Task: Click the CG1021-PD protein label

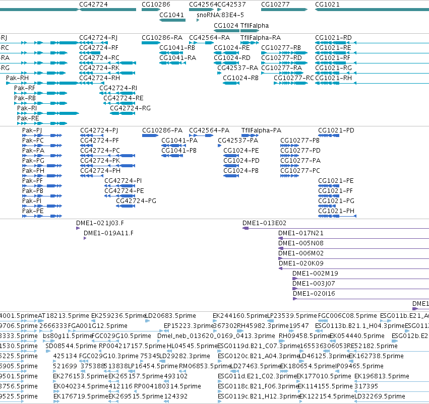Action: [x=336, y=130]
